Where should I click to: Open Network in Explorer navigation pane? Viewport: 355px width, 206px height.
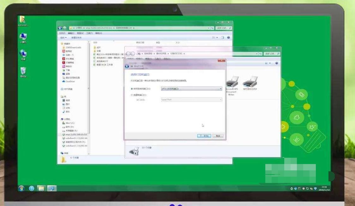point(64,153)
